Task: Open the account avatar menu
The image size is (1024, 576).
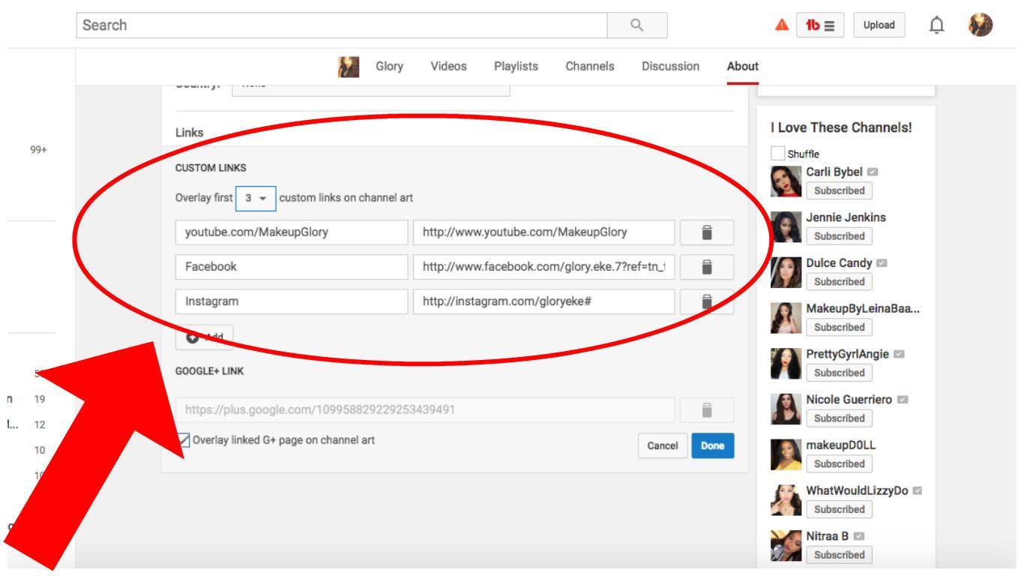Action: click(x=979, y=25)
